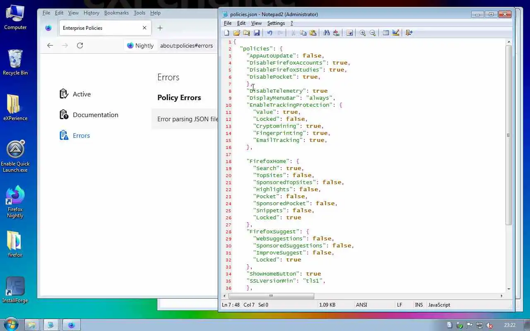Create a new document in Notepad2 toolbar
The image size is (530, 331).
tap(227, 33)
